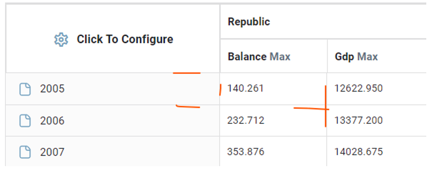This screenshot has height=169, width=435.
Task: Click the gear configure icon
Action: [x=61, y=39]
